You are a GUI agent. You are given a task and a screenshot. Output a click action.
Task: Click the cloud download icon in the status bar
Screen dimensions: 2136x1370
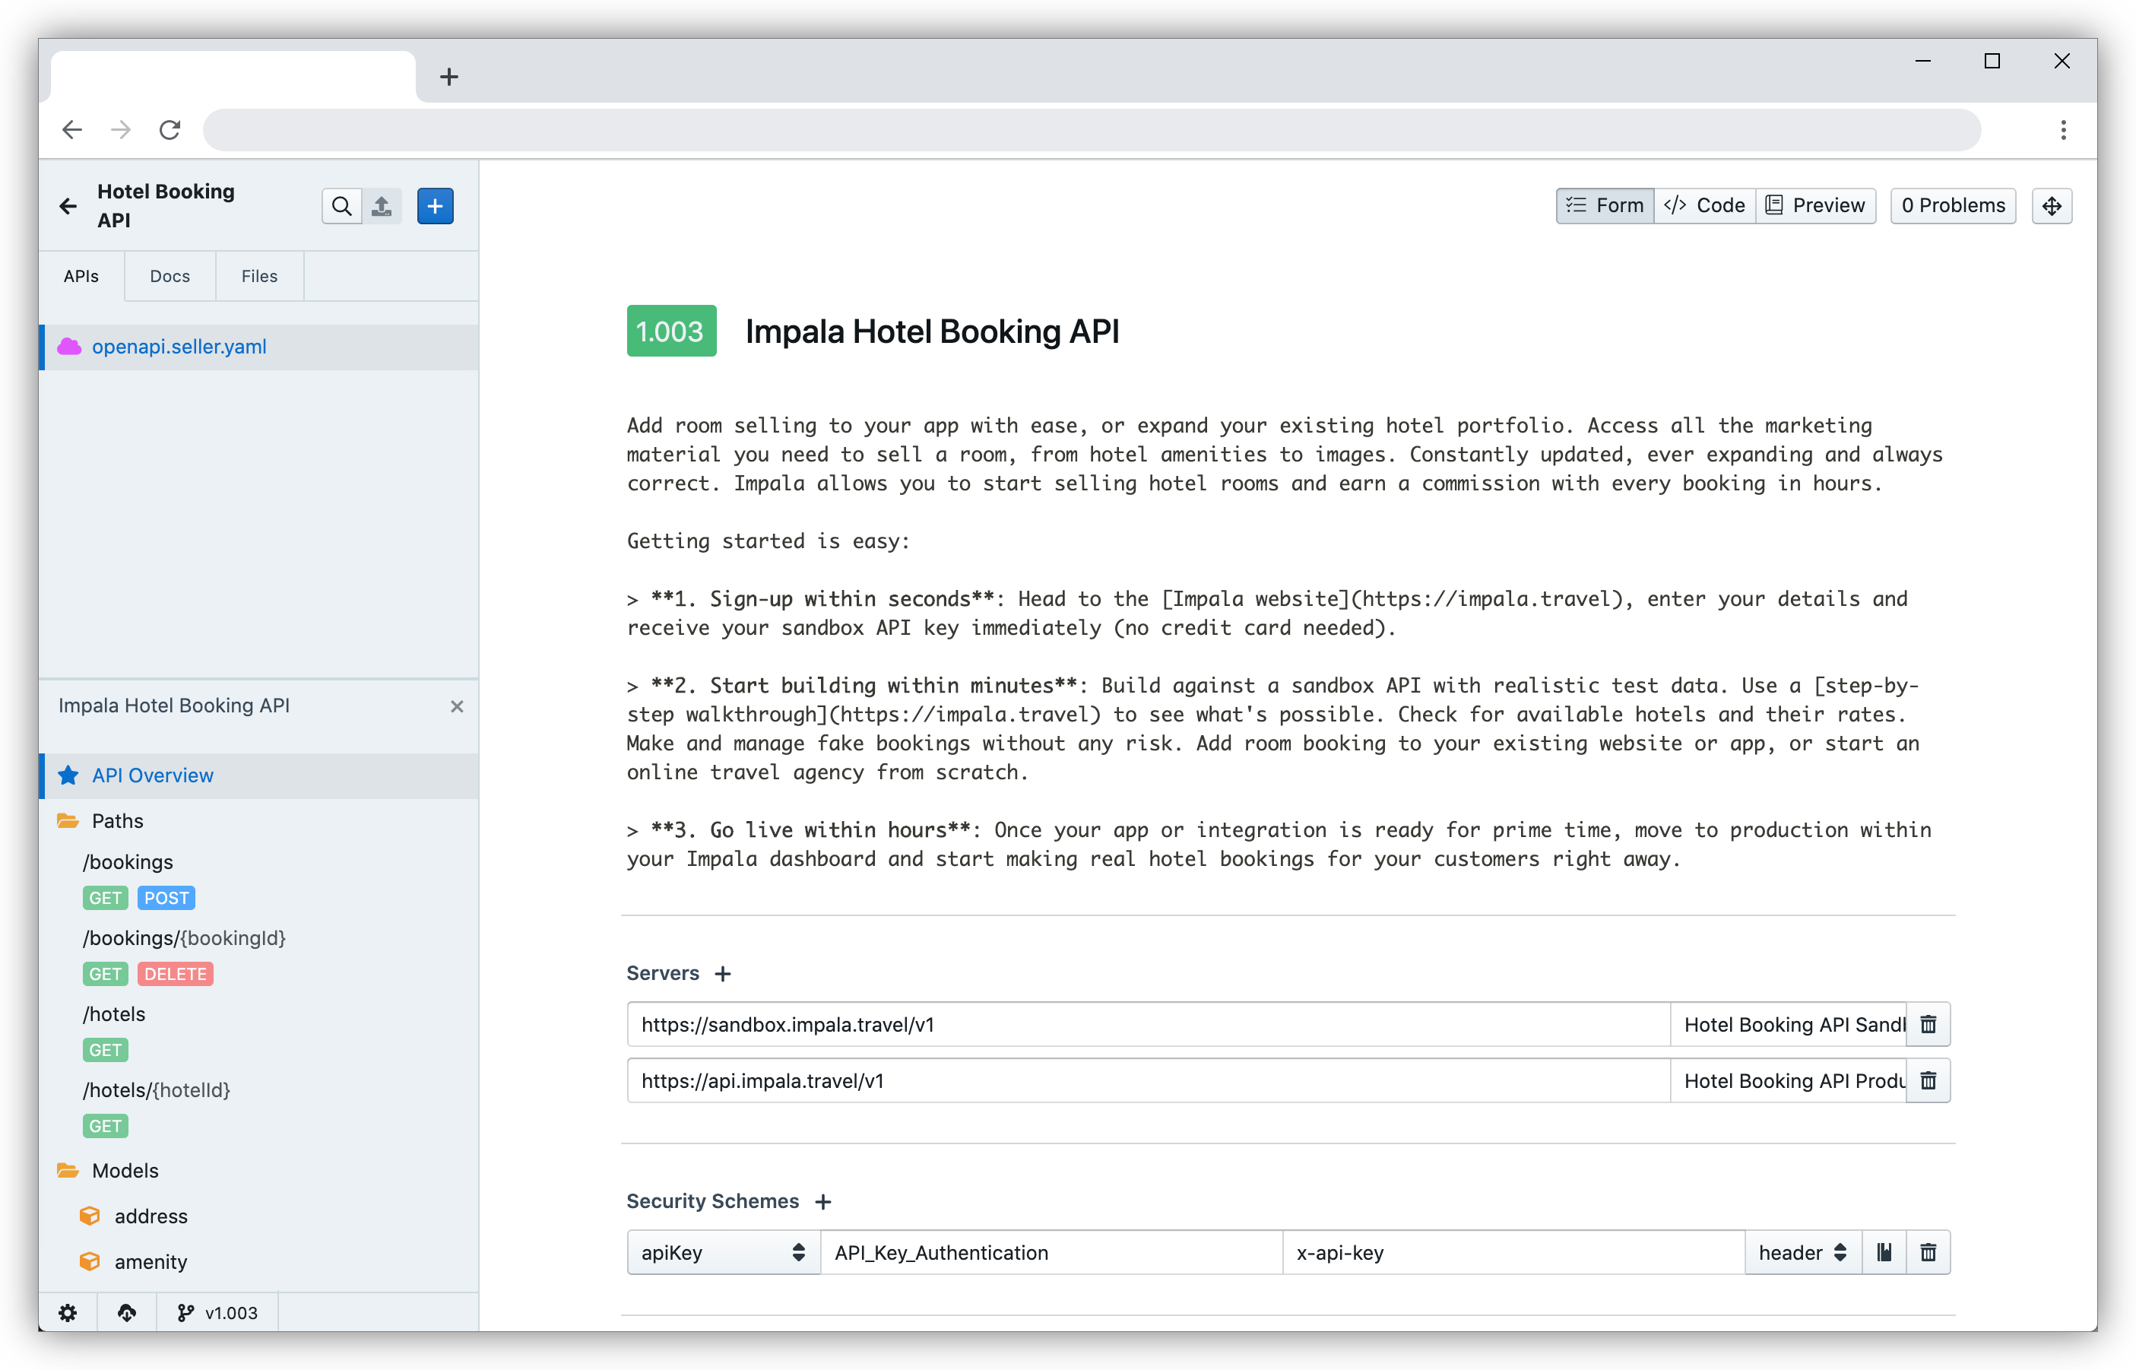pos(127,1312)
